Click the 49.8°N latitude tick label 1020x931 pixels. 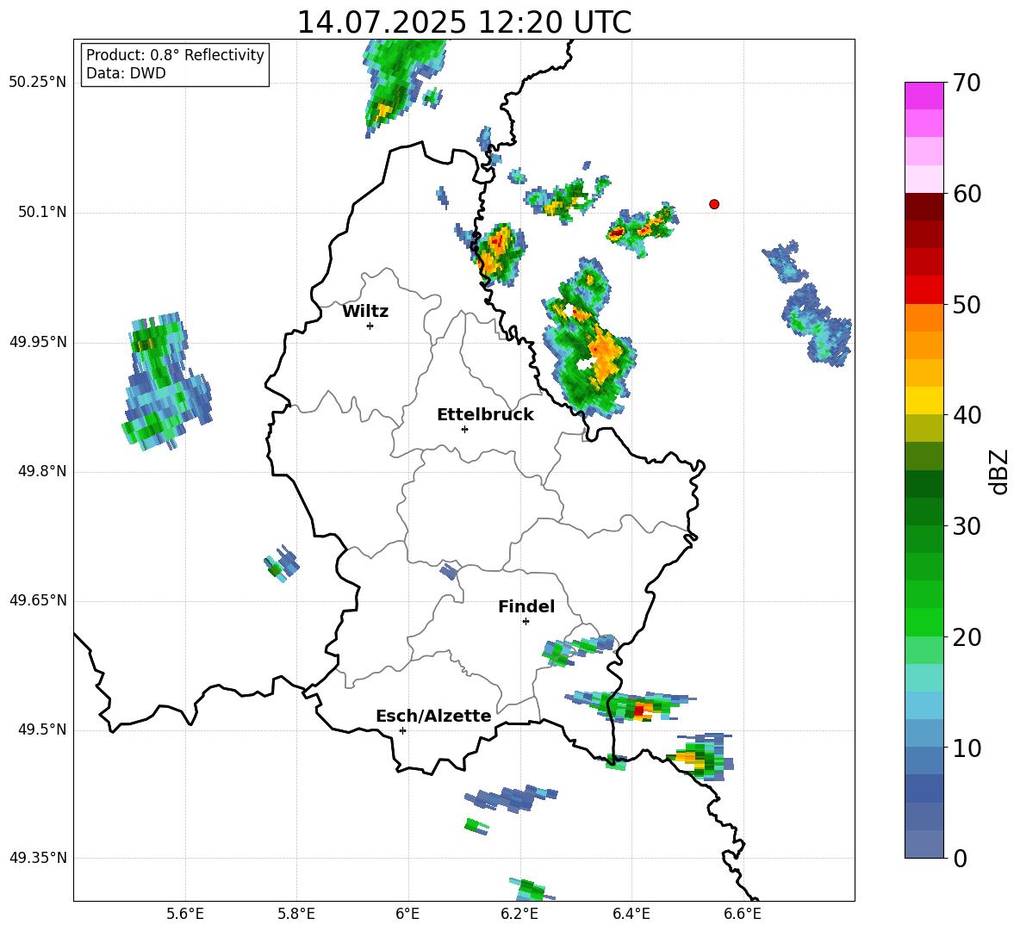pos(42,471)
